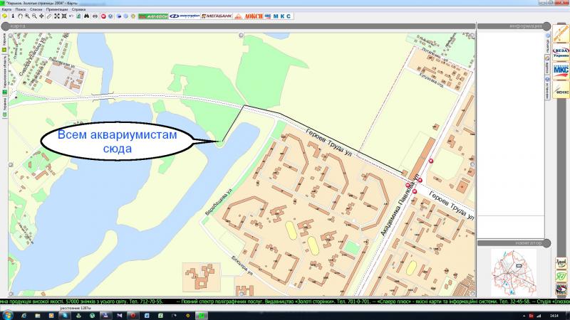The image size is (570, 320).
Task: Open the Поиск menu
Action: (x=20, y=9)
